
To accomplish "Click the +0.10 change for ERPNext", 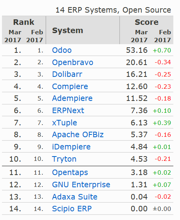I will click(162, 111).
